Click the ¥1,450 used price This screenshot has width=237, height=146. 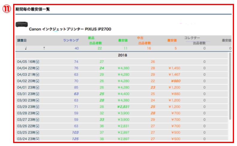coord(174,68)
